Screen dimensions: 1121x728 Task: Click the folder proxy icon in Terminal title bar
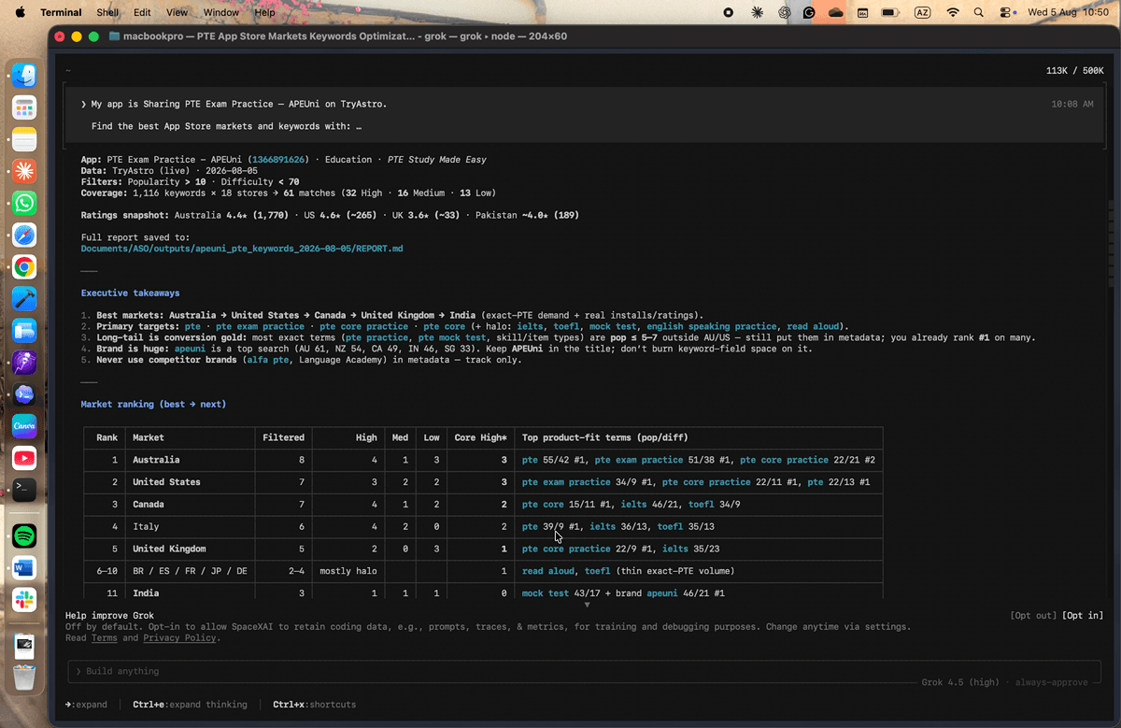point(114,36)
